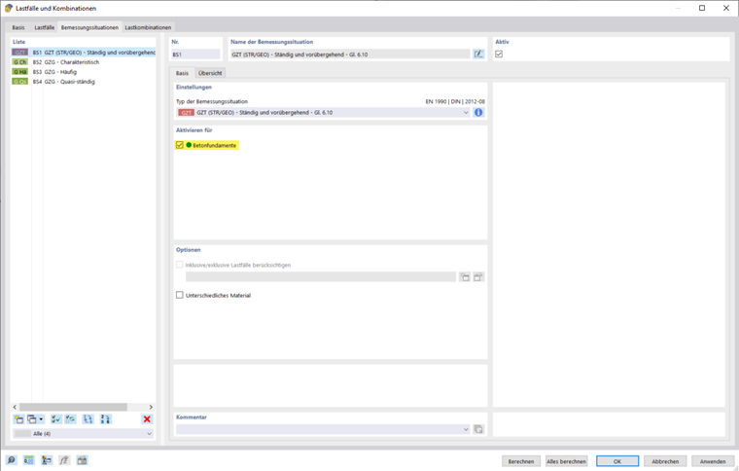The width and height of the screenshot is (739, 471).
Task: Click the list's horizontal scrollbar thumb
Action: coord(73,407)
